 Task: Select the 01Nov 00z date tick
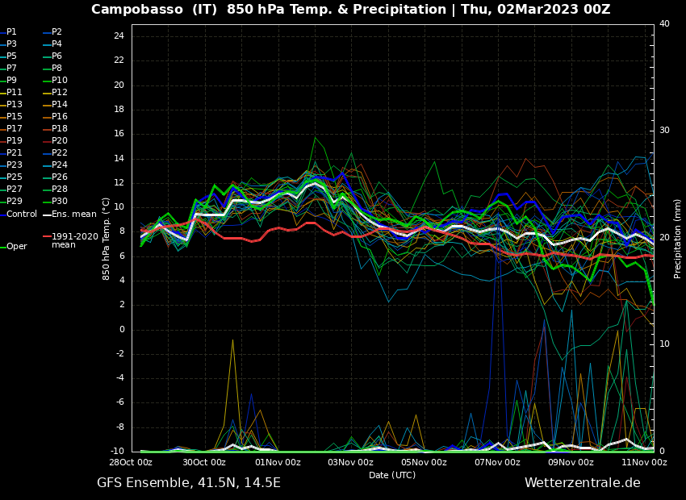278,463
